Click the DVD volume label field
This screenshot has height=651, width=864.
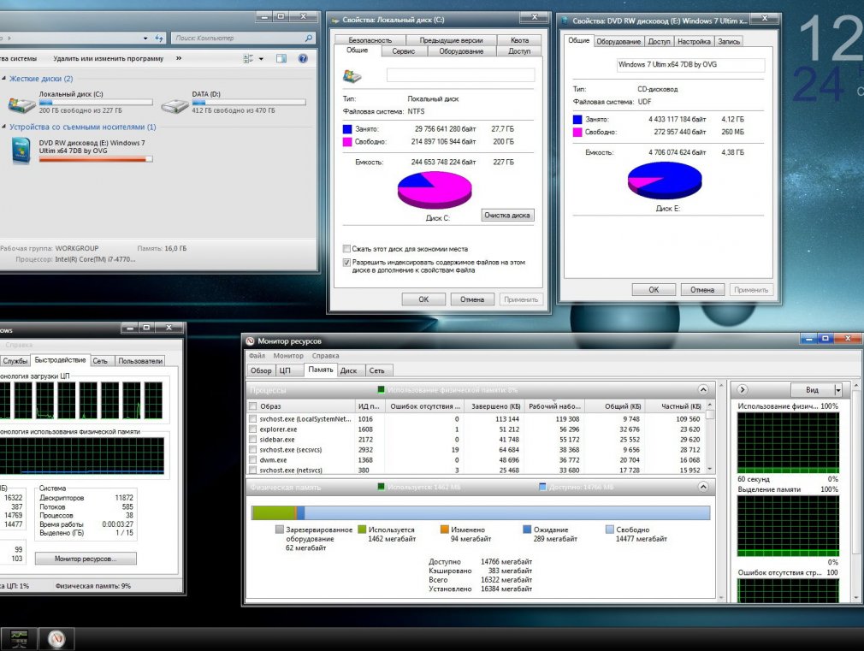coord(690,65)
